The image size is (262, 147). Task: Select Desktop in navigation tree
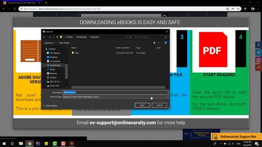tap(54, 57)
